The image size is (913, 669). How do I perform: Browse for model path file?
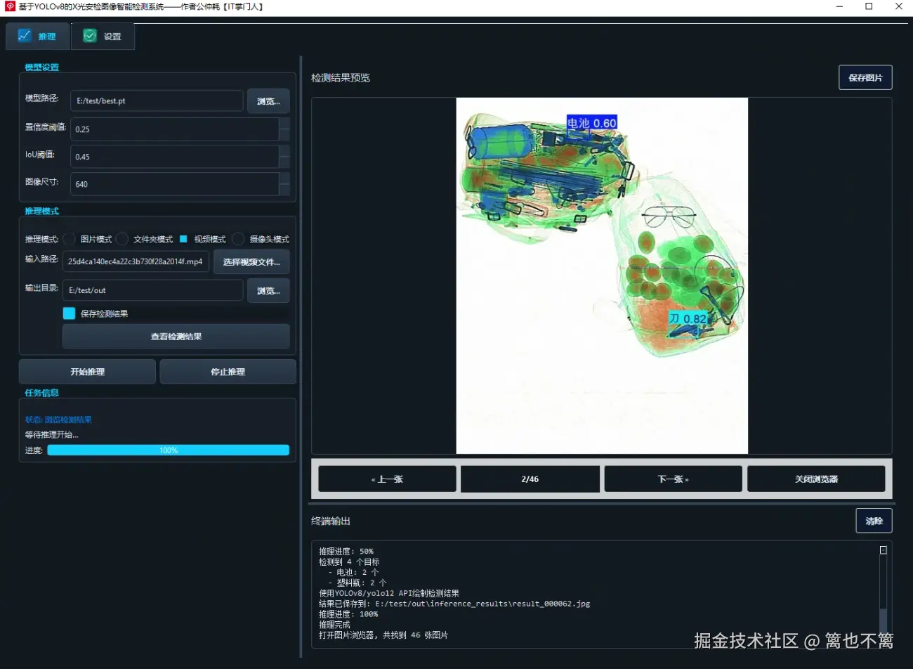268,101
